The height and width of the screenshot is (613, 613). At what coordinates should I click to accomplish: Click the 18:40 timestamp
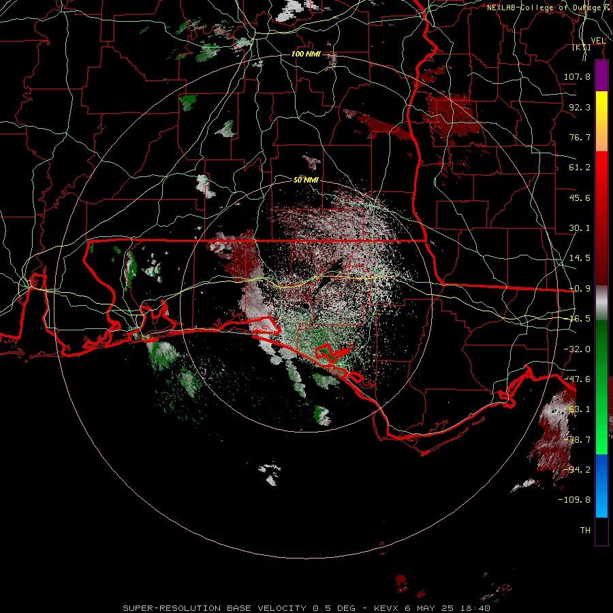[475, 608]
